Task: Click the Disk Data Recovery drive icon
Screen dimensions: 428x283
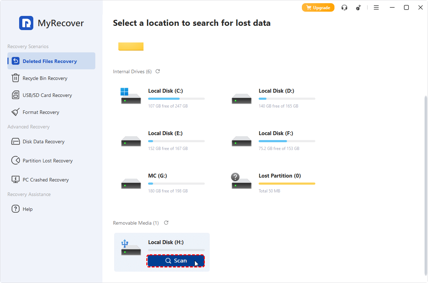Action: pyautogui.click(x=16, y=141)
